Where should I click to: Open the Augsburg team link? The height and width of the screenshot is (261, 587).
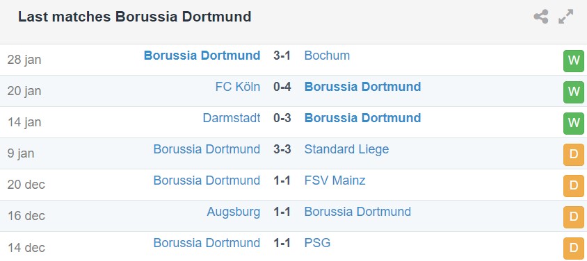[234, 212]
